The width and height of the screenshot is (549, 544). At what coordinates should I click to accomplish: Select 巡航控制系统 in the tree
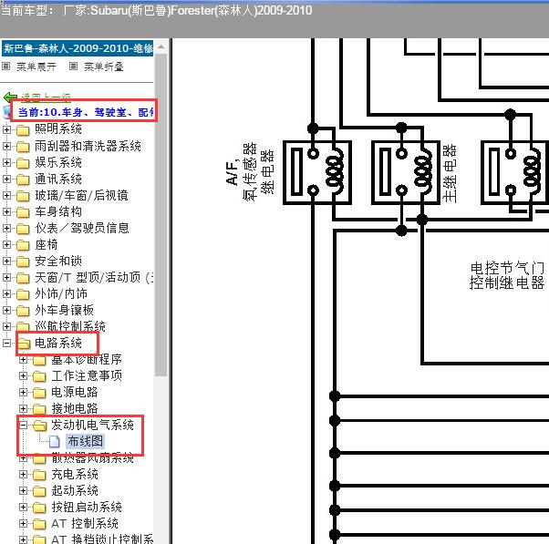coord(70,326)
